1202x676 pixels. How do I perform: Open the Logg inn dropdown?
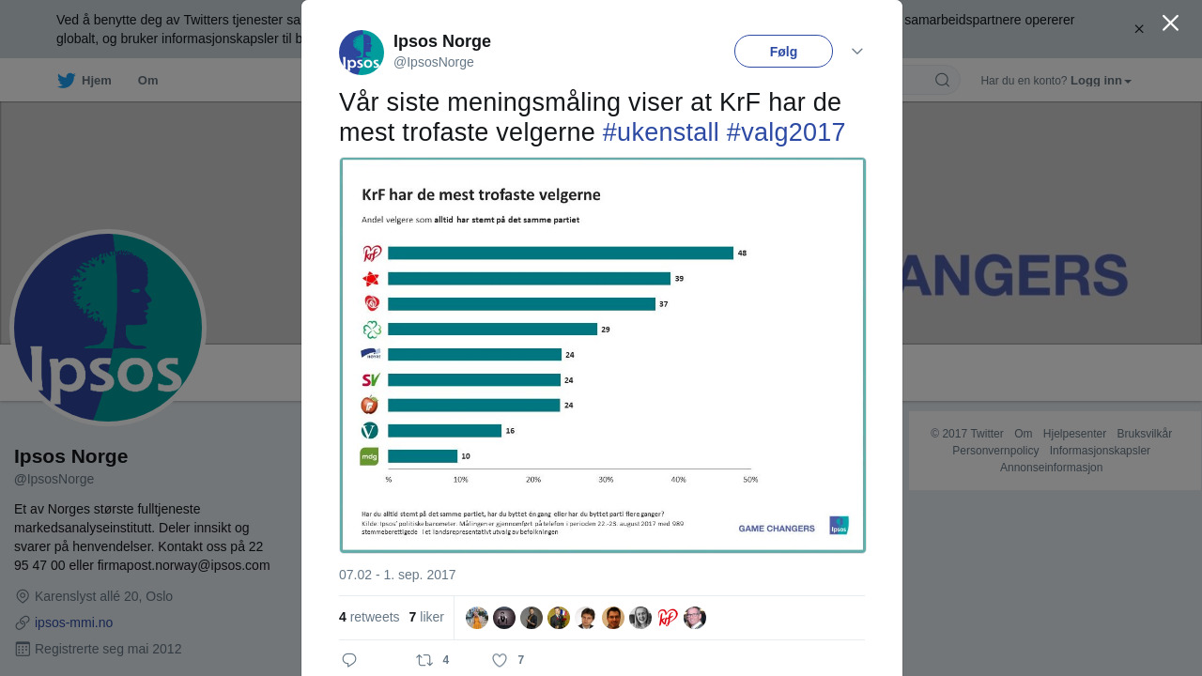1101,81
